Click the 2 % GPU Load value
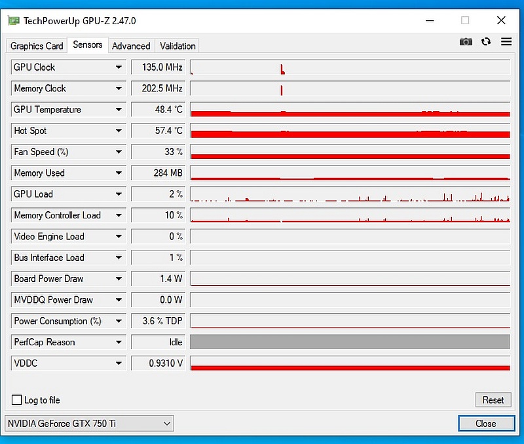Image resolution: width=524 pixels, height=444 pixels. [158, 194]
